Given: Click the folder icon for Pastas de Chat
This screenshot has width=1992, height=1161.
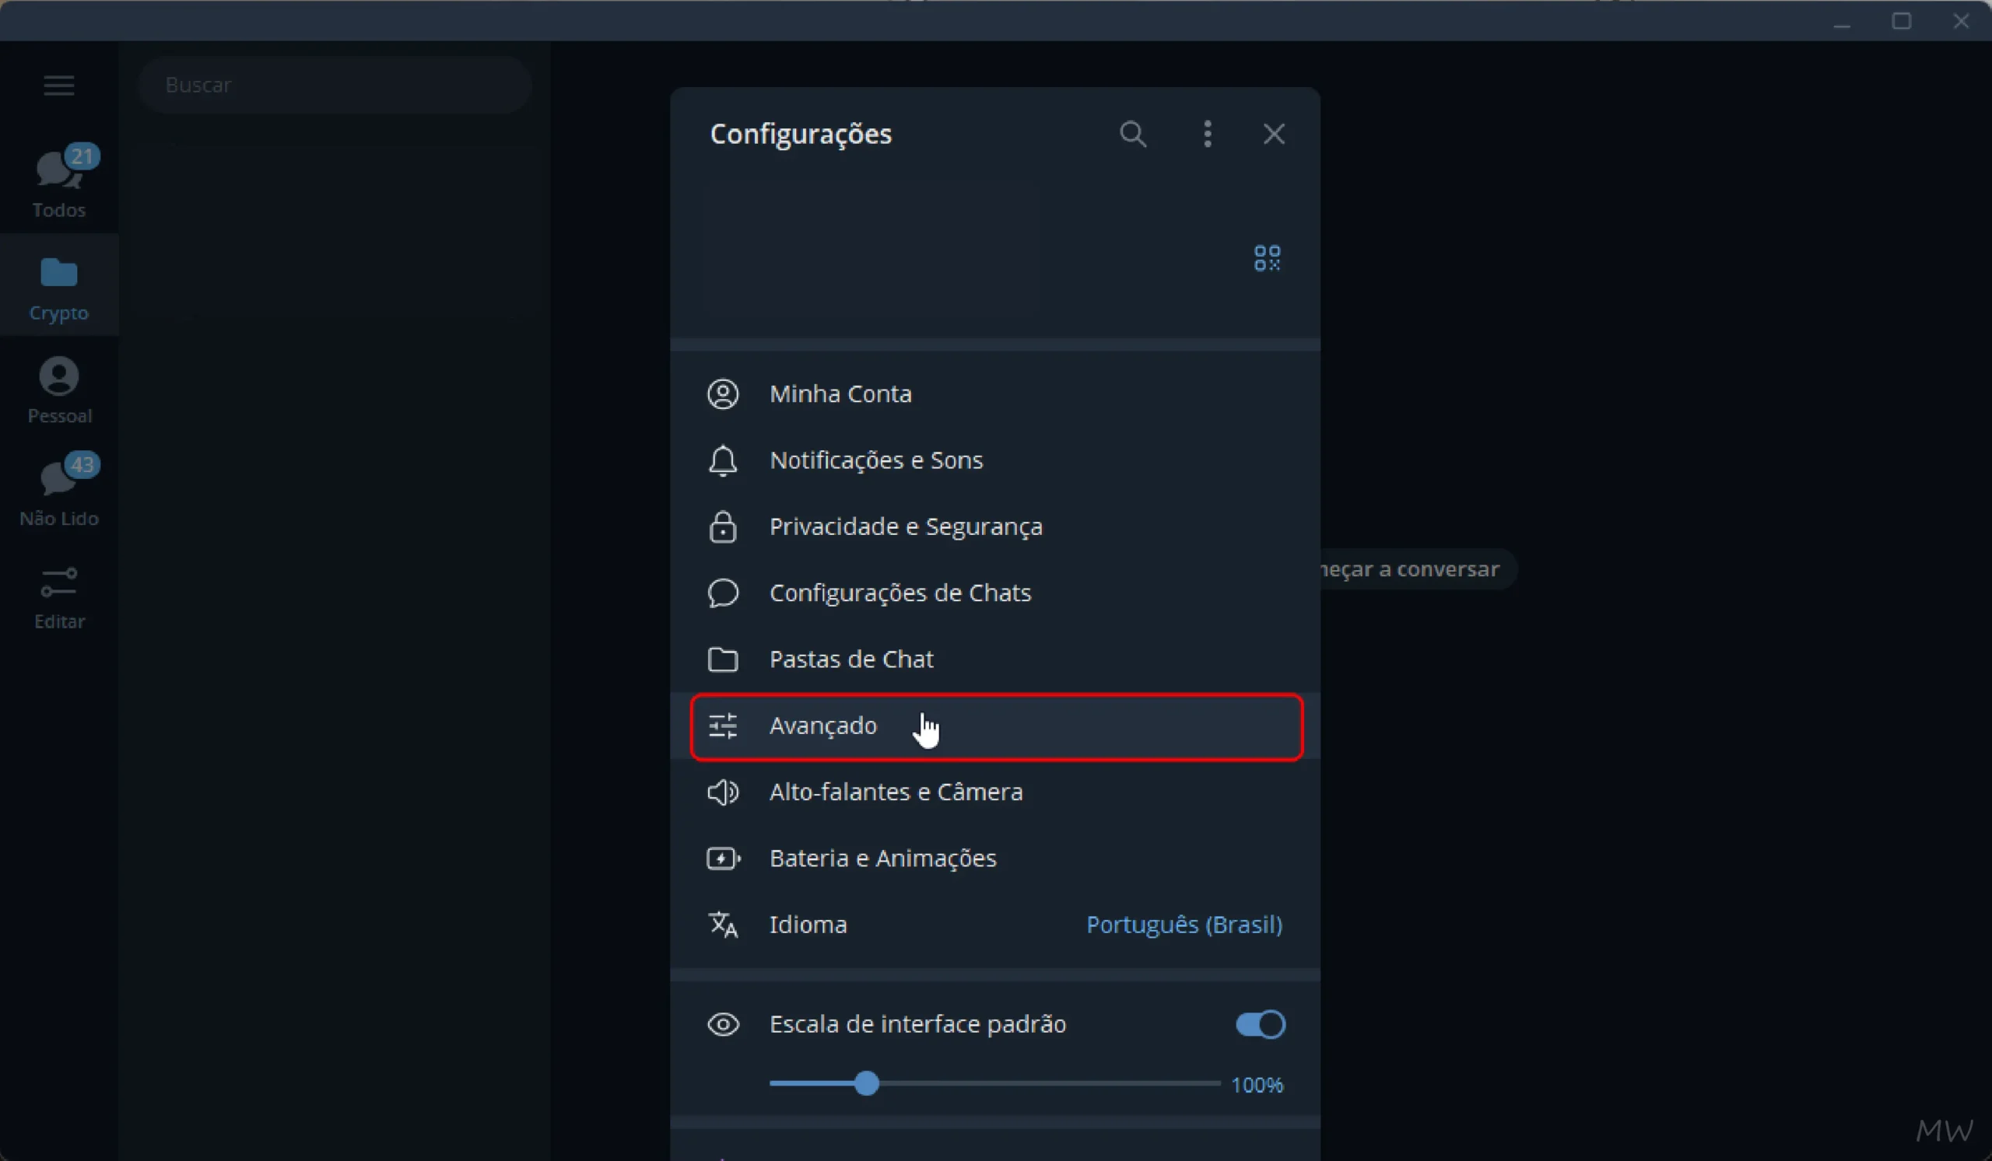Looking at the screenshot, I should [x=723, y=659].
